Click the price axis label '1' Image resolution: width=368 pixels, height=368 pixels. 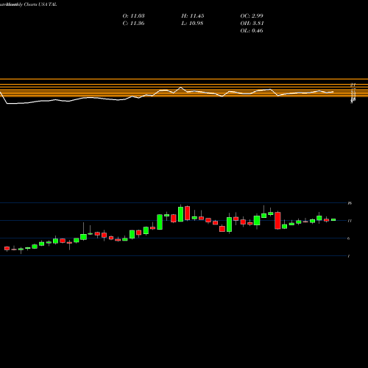click(x=349, y=256)
